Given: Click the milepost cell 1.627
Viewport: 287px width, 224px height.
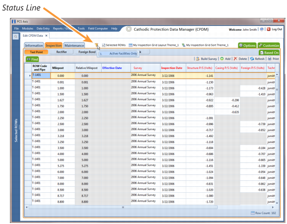Looking at the screenshot, I should pos(63,100).
